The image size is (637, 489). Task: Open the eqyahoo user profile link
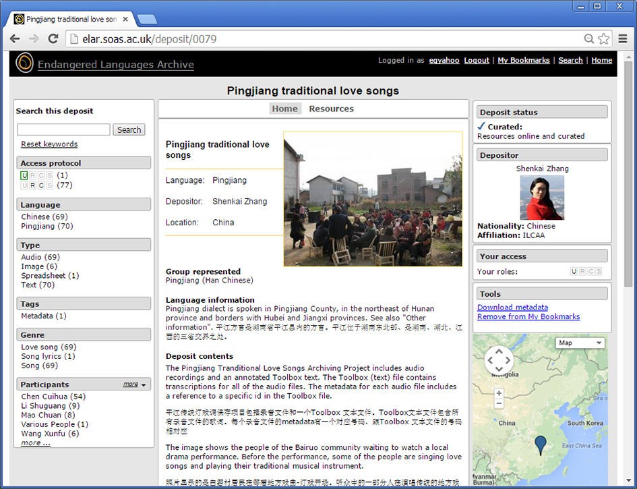click(x=444, y=60)
